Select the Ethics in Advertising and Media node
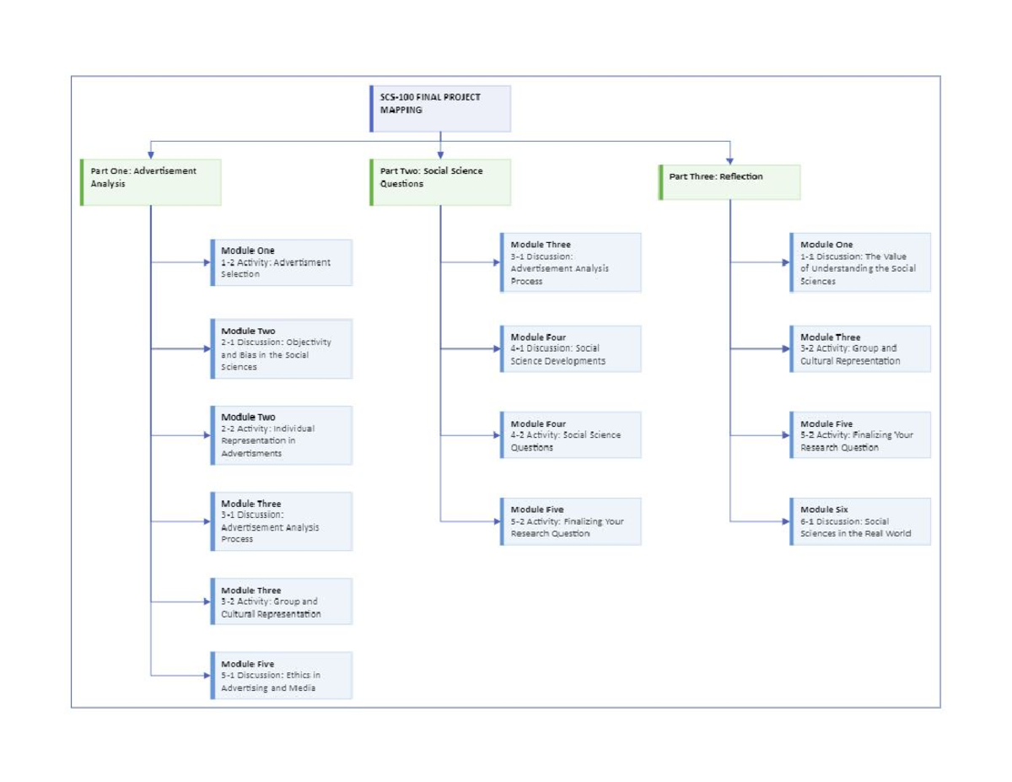Image resolution: width=1012 pixels, height=782 pixels. (x=281, y=675)
